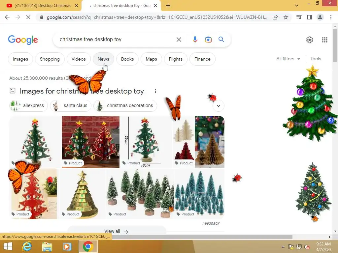
Task: Open a new browser tab
Action: point(168,6)
